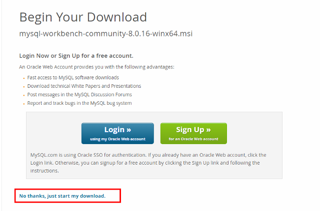Click "for an Oracle Web account" subtitle
The height and width of the screenshot is (211, 320).
pos(193,139)
